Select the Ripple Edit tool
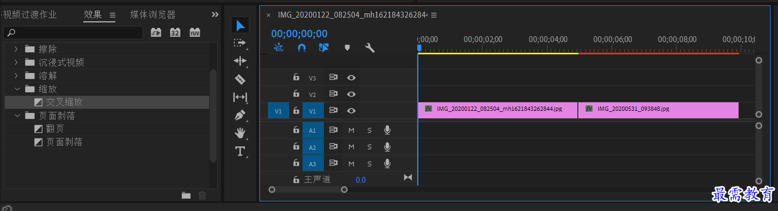 [x=240, y=61]
